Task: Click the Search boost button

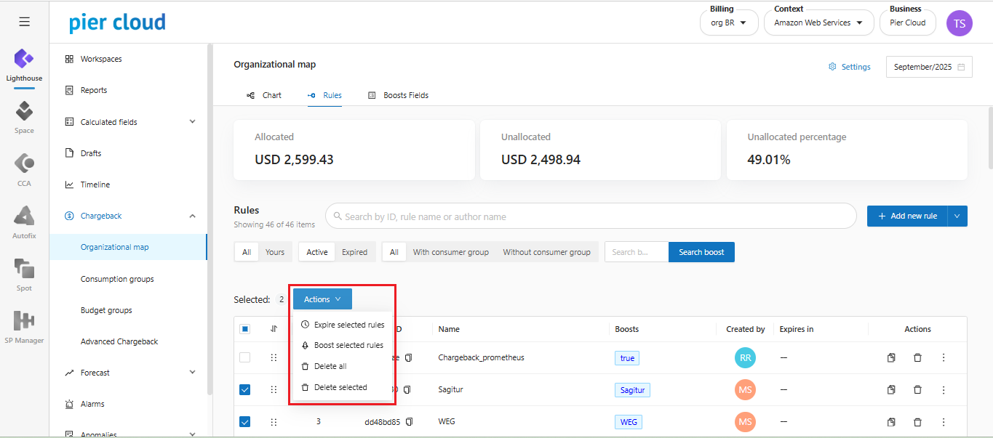Action: 701,252
